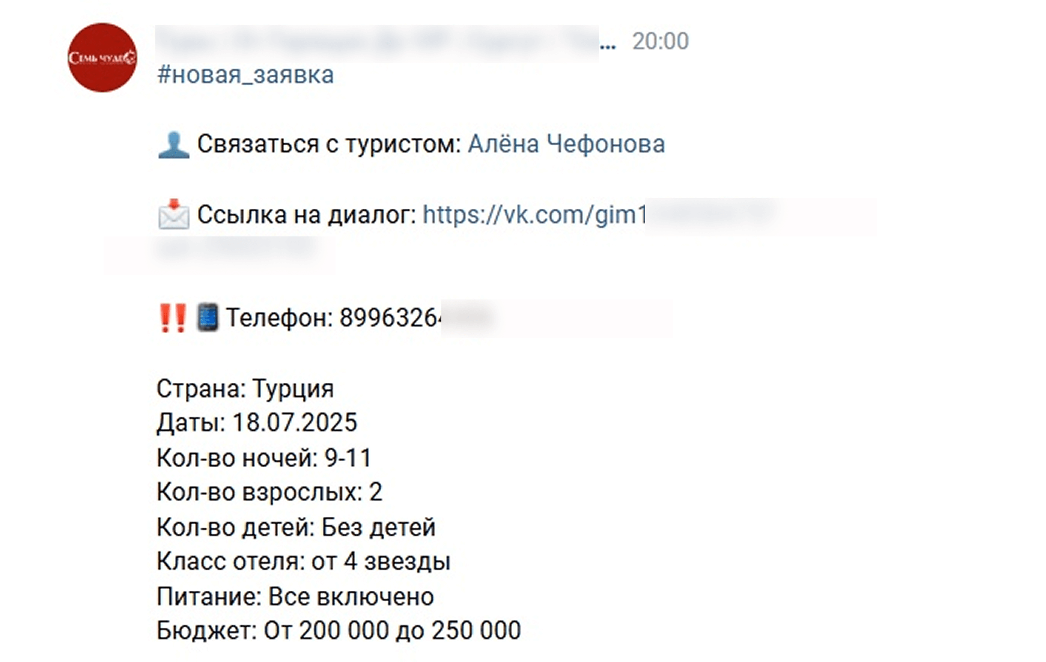Click the Кол-во детей: Без детей line

point(296,527)
